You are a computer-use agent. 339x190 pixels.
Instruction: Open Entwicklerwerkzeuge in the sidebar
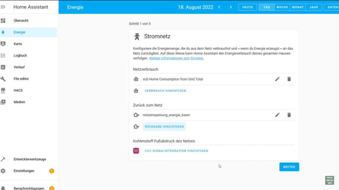tap(29, 159)
